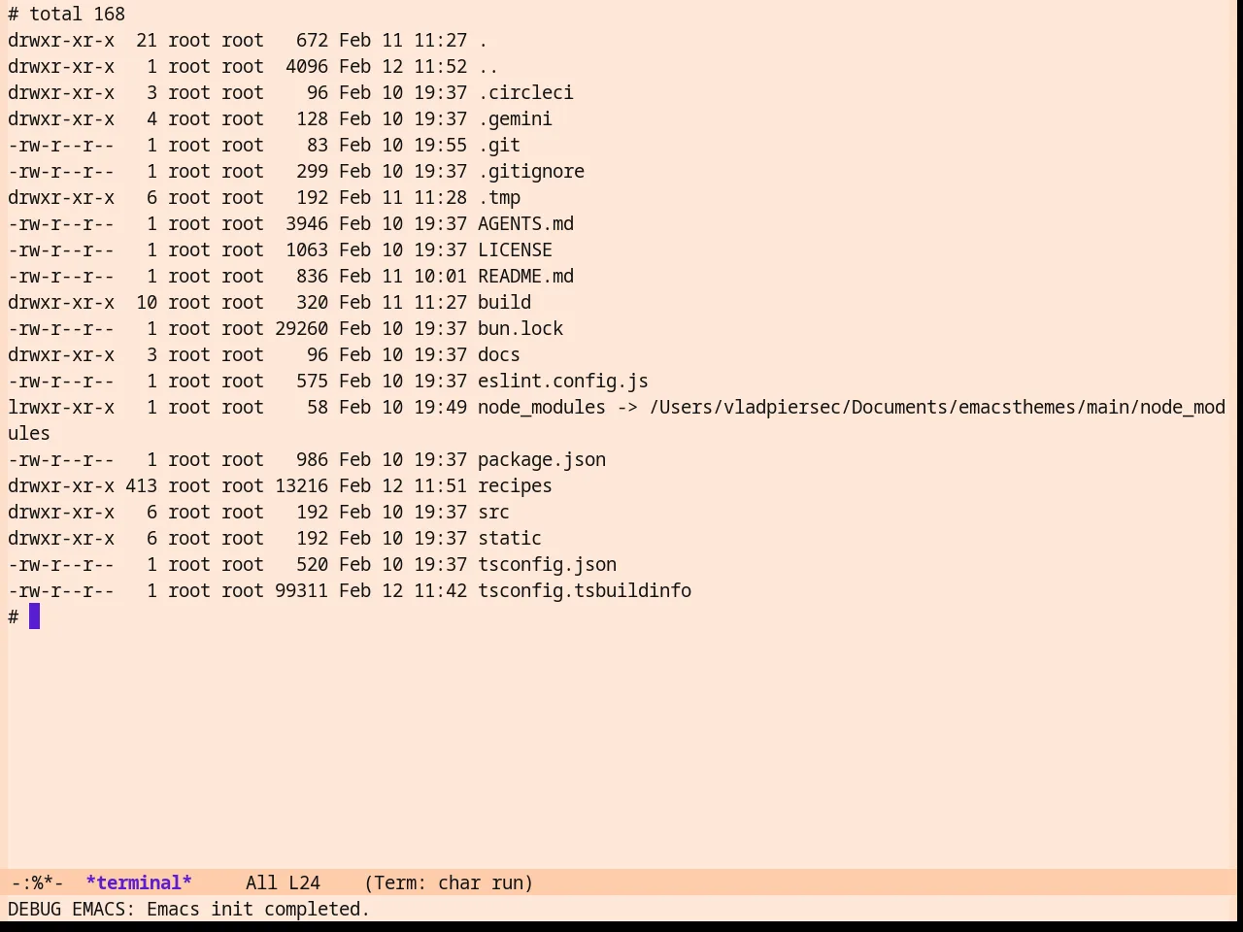The height and width of the screenshot is (932, 1243).
Task: Click the 99311 file size value
Action: 301,591
